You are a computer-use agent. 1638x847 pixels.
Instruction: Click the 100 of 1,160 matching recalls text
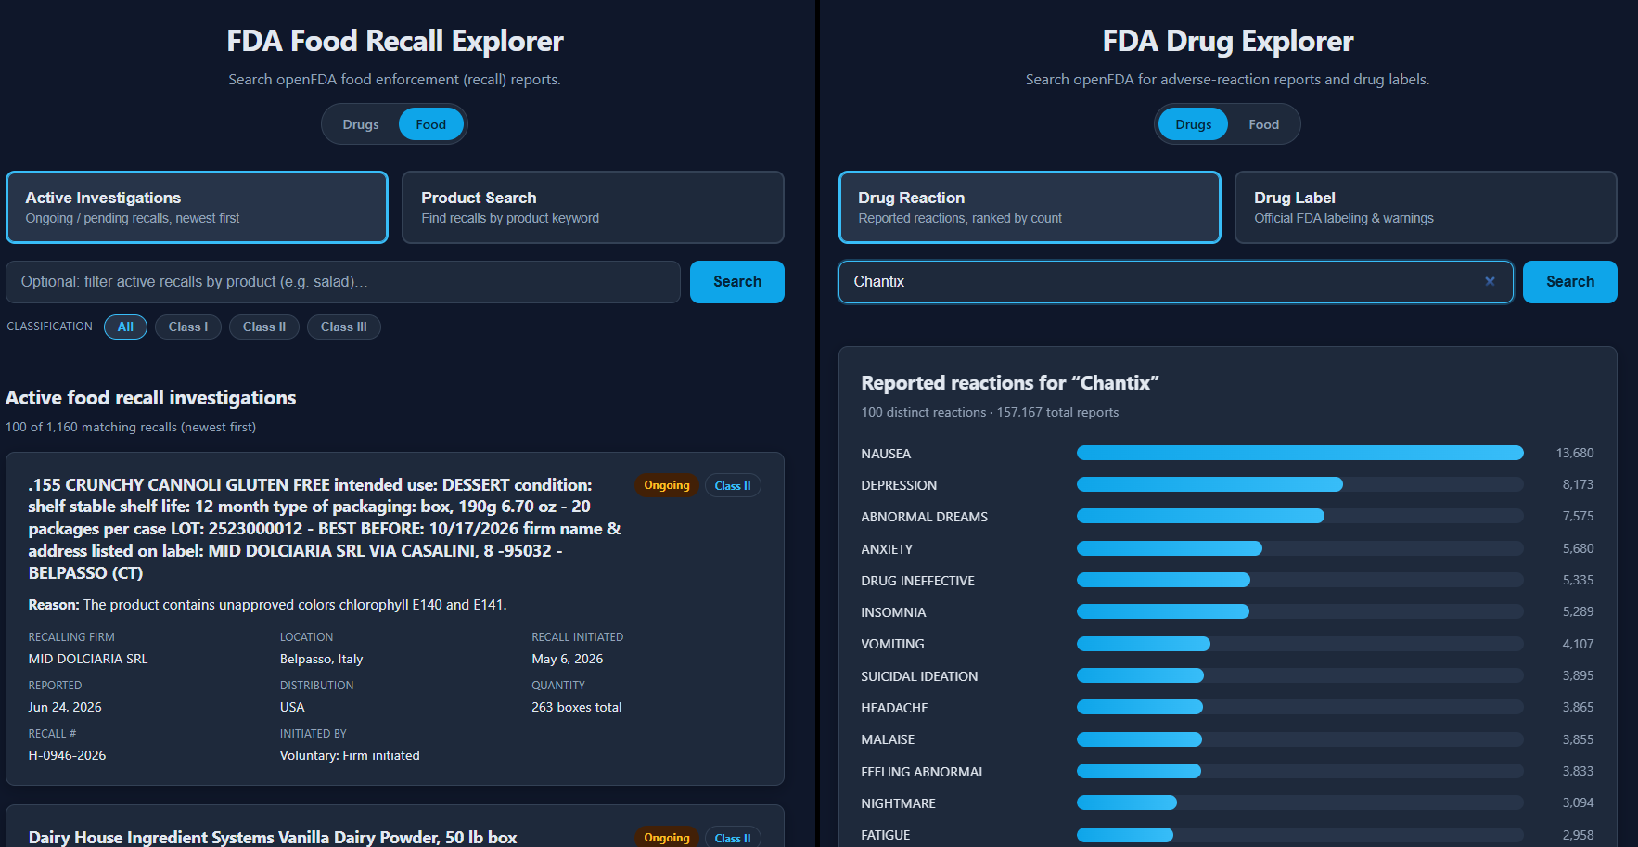pos(131,427)
